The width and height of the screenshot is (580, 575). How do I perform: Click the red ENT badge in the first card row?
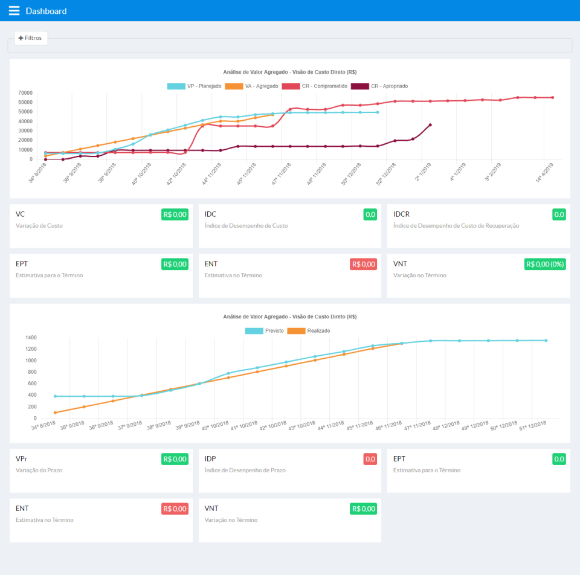[364, 264]
